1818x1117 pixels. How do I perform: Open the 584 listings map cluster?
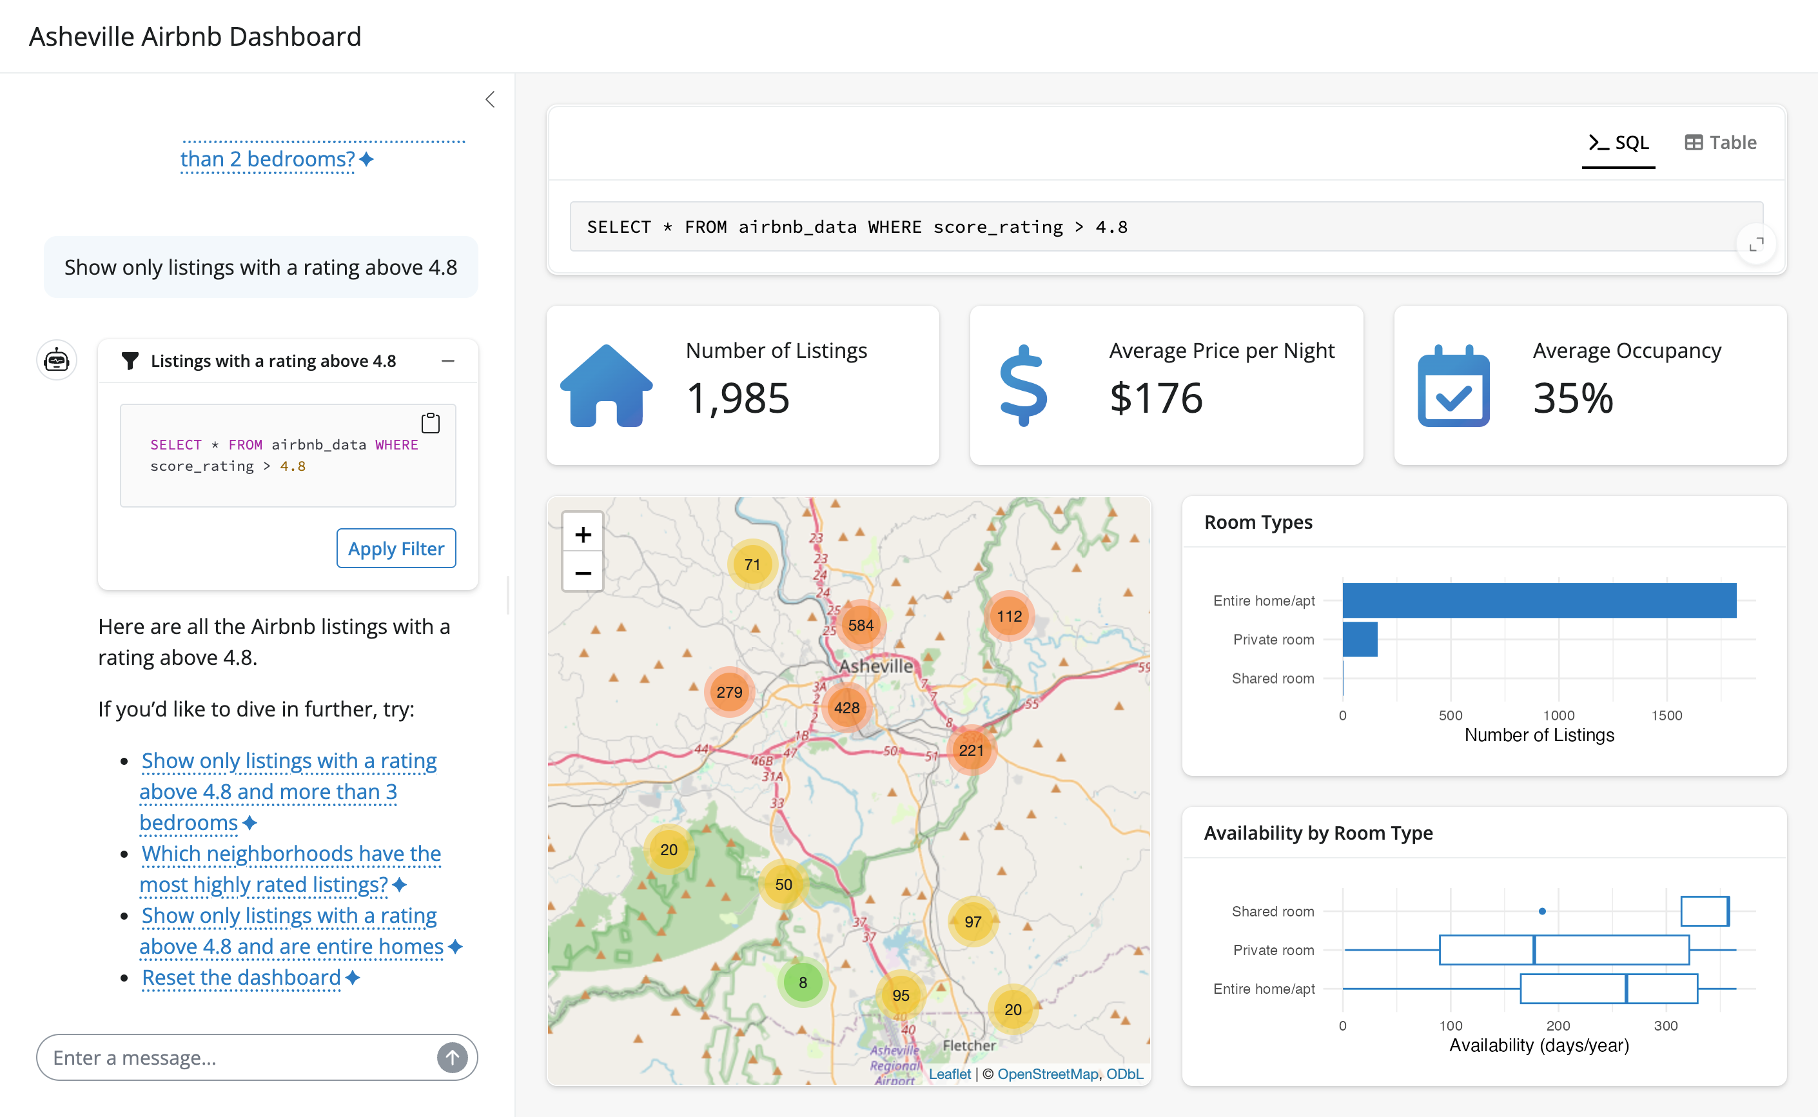(861, 624)
